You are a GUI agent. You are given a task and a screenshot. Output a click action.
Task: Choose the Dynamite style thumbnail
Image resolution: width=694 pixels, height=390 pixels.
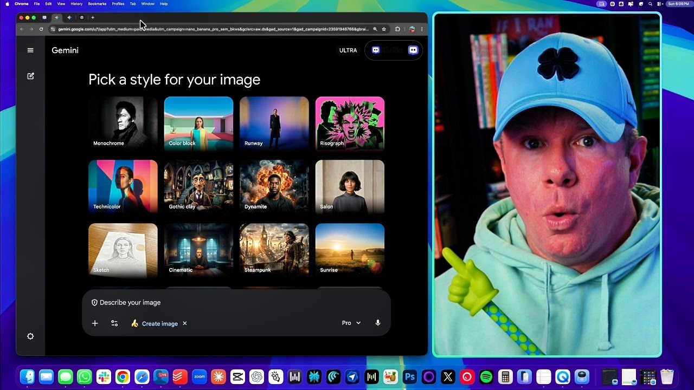274,186
